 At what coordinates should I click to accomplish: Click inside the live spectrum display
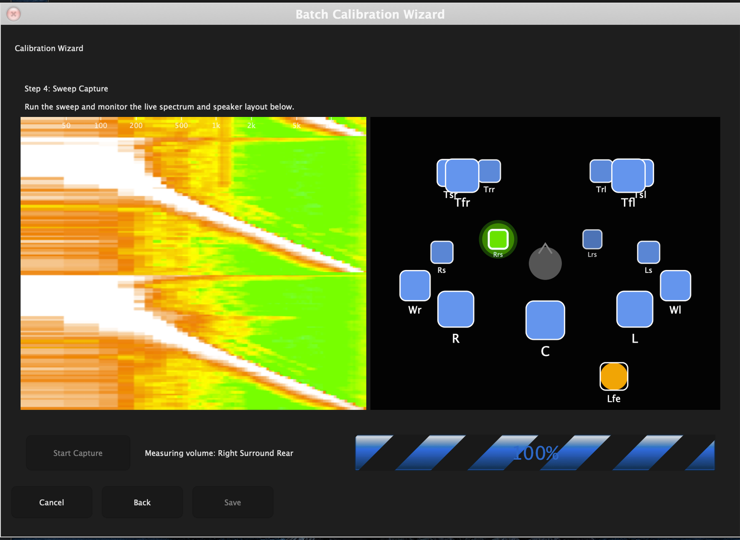click(x=193, y=264)
